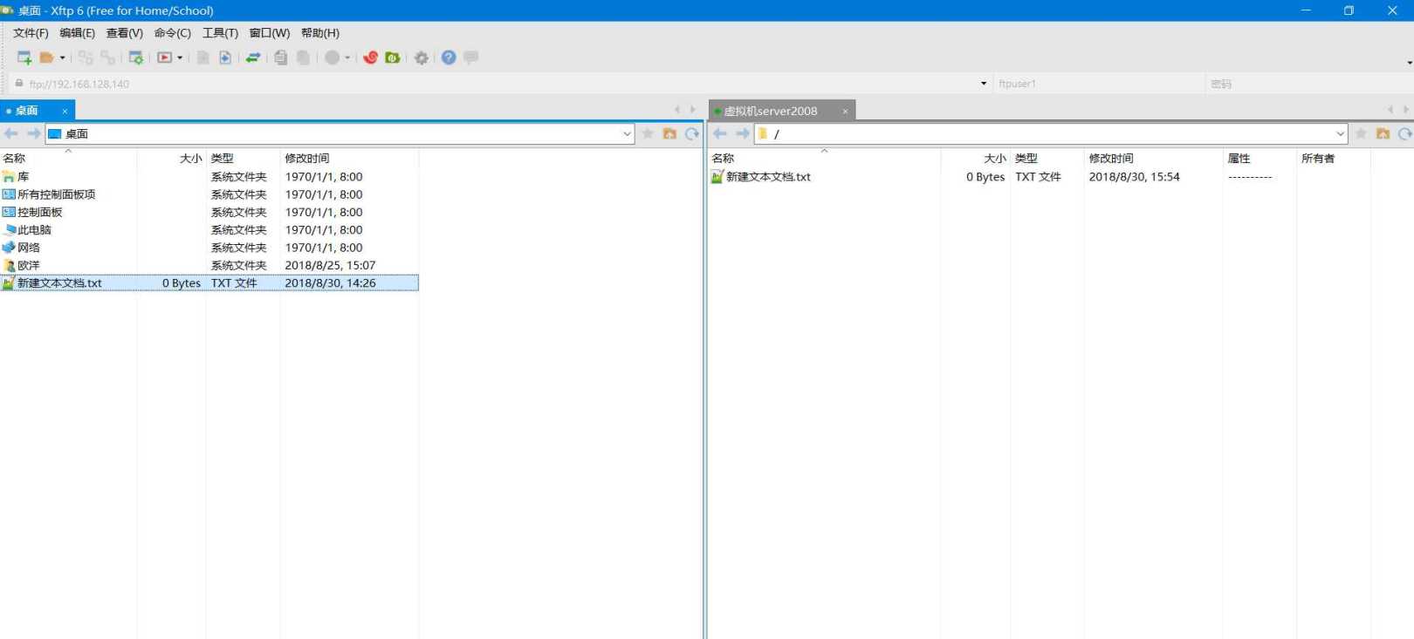Refresh the local 桌面 pane
Viewport: 1414px width, 639px height.
[x=692, y=133]
